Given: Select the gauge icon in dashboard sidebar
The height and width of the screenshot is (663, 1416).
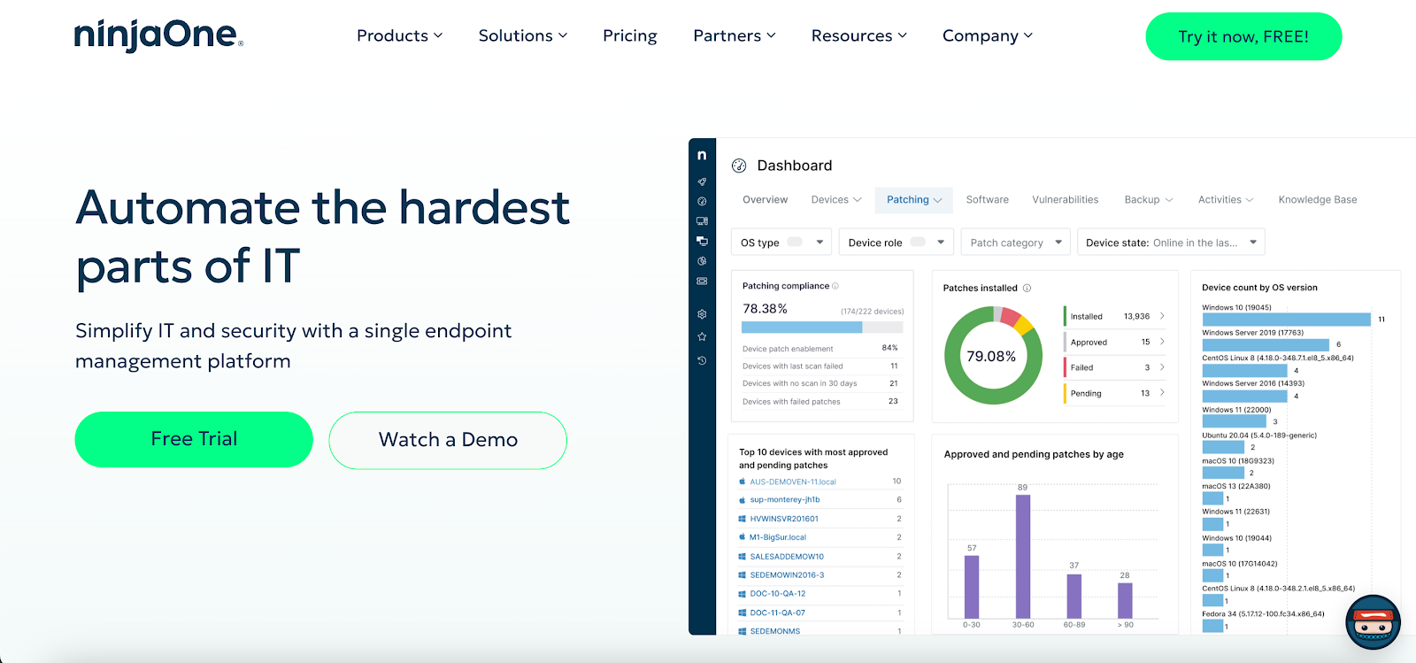Looking at the screenshot, I should click(702, 201).
